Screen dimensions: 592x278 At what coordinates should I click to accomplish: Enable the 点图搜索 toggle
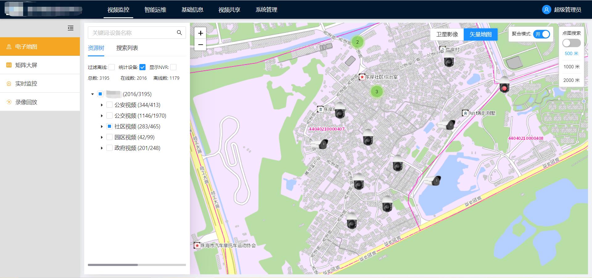[571, 43]
